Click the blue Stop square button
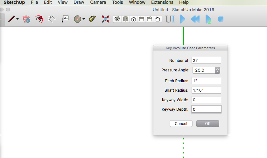The height and width of the screenshot is (158, 267). [x=221, y=19]
